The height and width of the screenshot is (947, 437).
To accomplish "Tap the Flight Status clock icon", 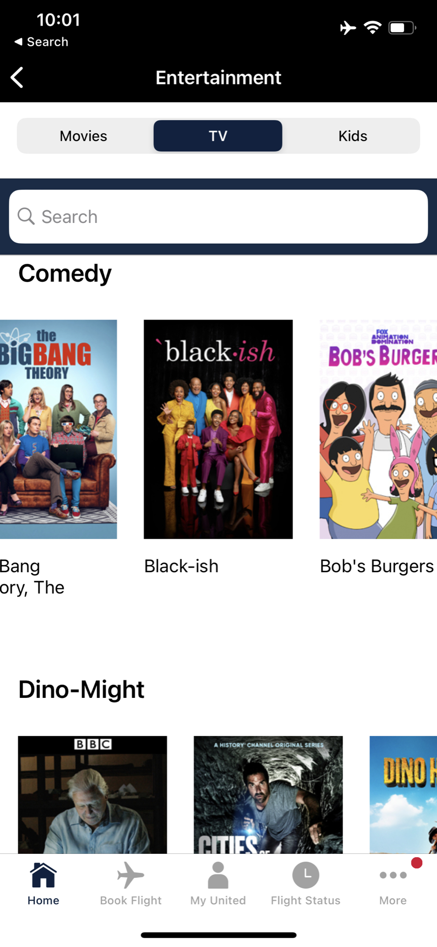I will [x=305, y=875].
